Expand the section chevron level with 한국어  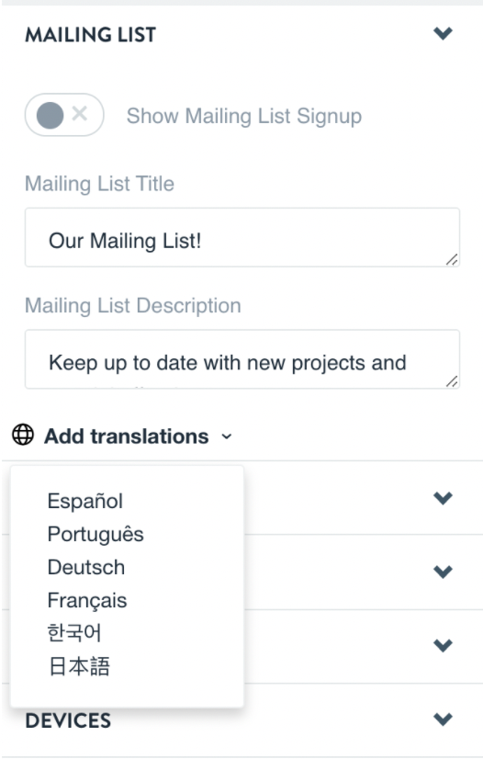tap(443, 645)
